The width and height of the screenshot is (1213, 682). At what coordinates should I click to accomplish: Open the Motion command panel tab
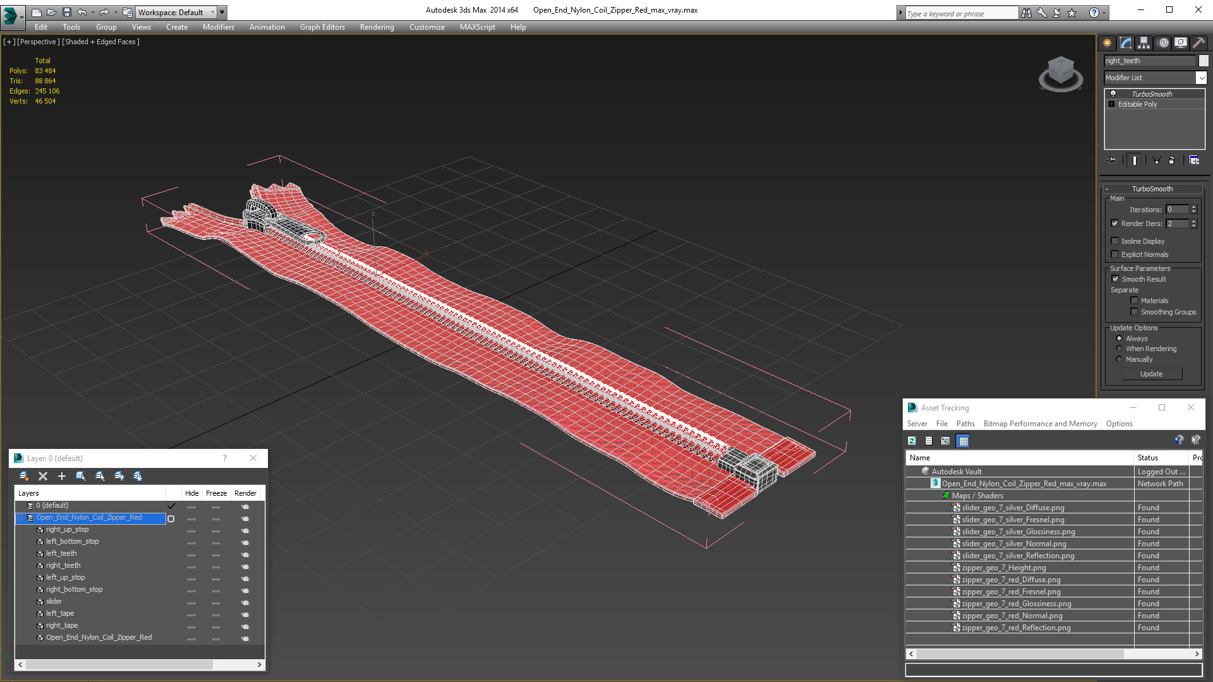coord(1163,43)
